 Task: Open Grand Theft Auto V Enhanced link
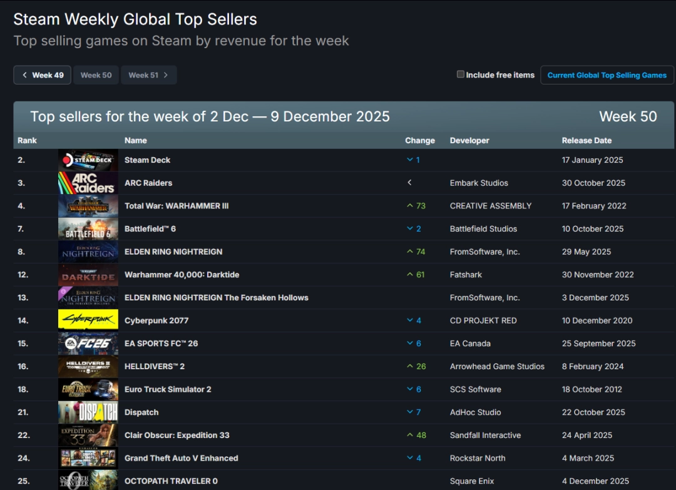click(x=181, y=458)
